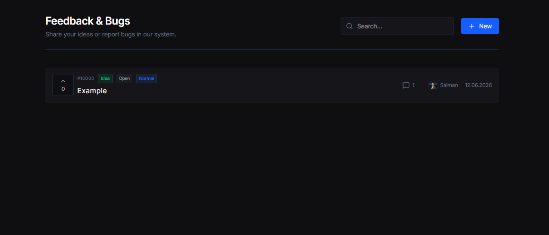The height and width of the screenshot is (235, 549).
Task: Click the author name Salman
Action: (x=449, y=85)
